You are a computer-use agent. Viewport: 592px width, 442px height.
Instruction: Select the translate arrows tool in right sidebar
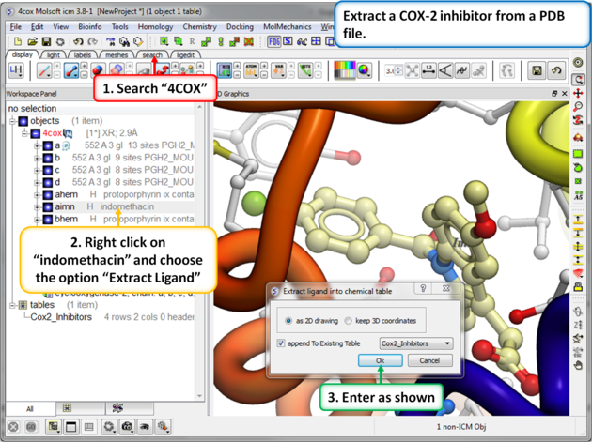578,93
